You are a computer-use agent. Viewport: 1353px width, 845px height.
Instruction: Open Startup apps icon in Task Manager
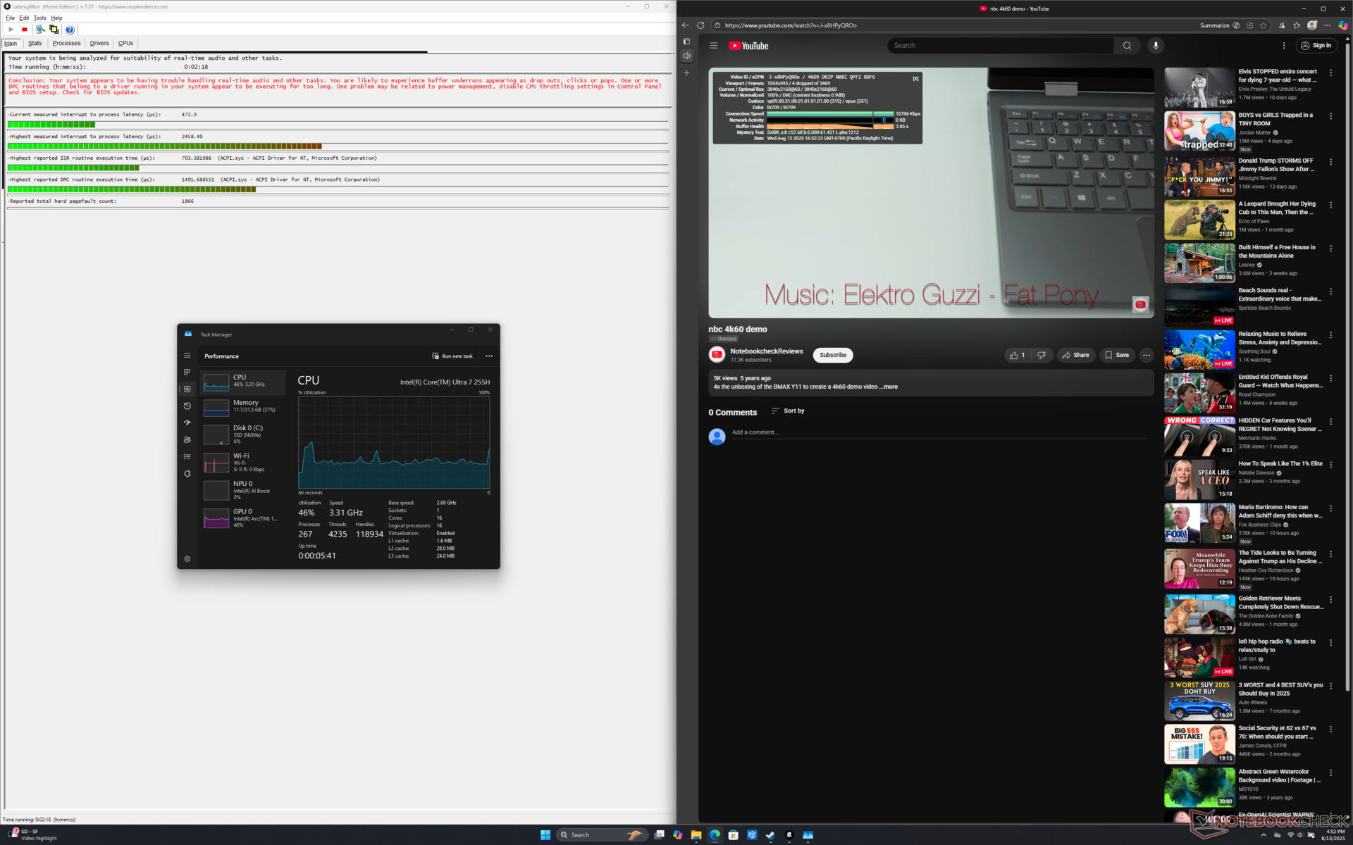pos(187,423)
